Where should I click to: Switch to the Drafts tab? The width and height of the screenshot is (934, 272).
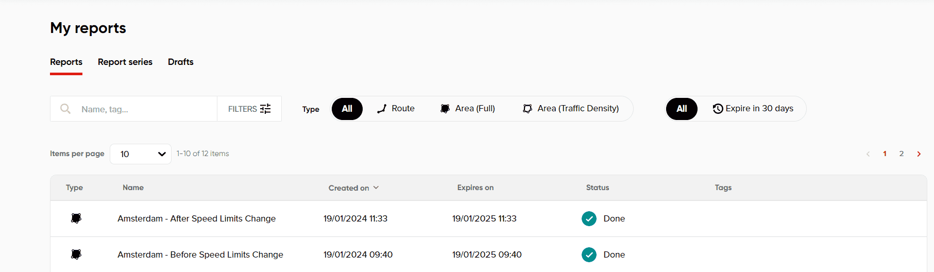181,62
